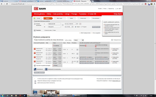Check availability for the 140,00 EUR fare at 23:04
Screen dimensions: 156x97
(x=102, y=59)
